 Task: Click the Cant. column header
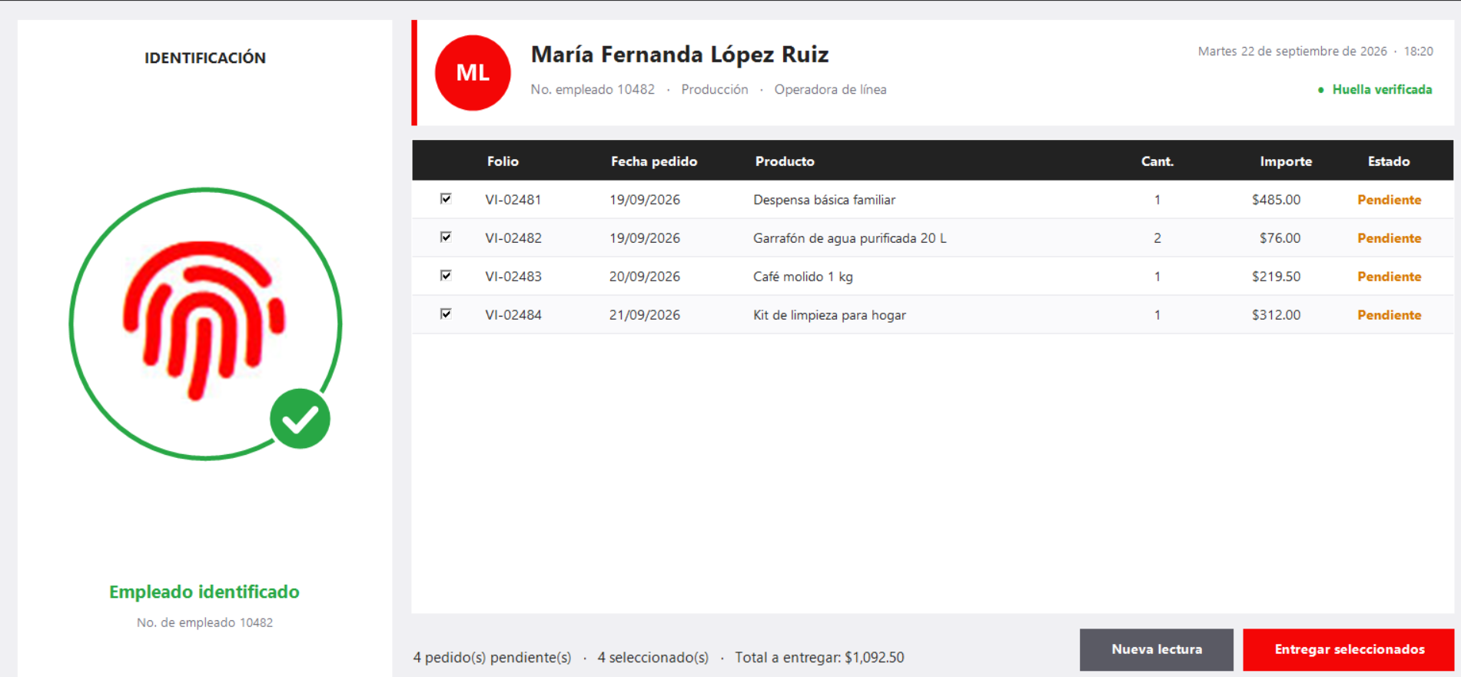pos(1157,161)
